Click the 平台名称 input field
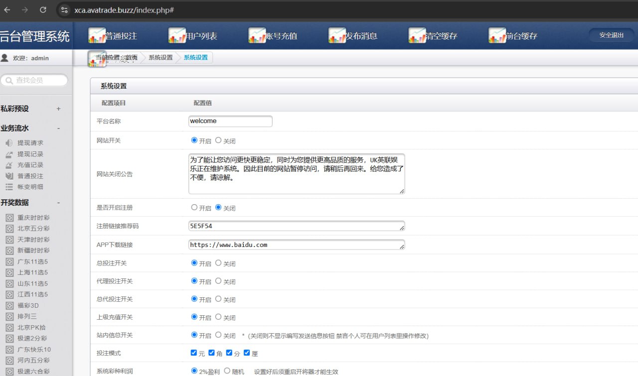 pyautogui.click(x=230, y=121)
